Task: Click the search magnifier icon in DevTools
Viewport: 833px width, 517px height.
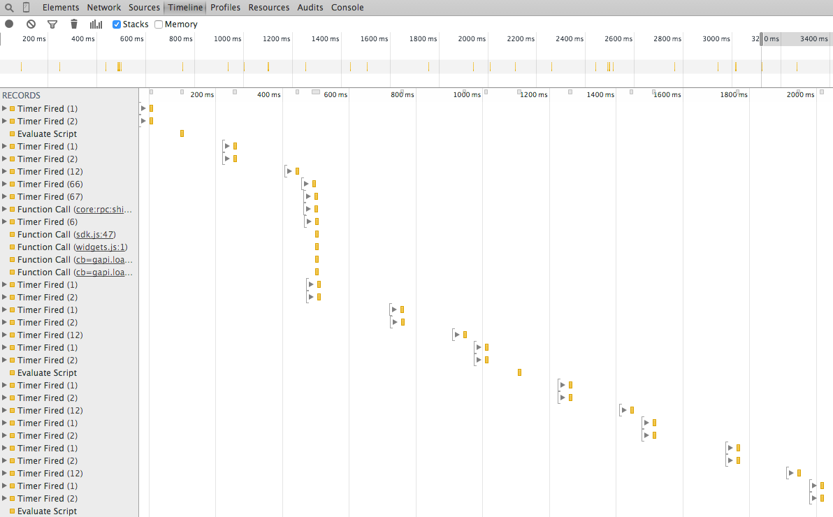Action: tap(9, 8)
